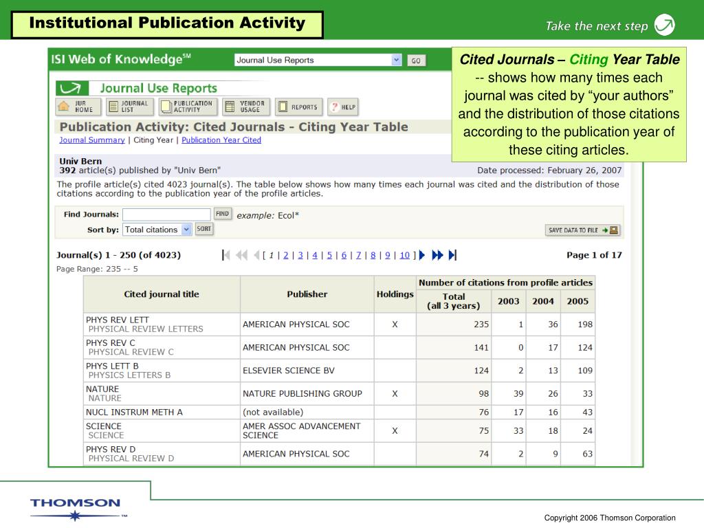
Task: Click into the Find Journals input field
Action: coord(166,214)
